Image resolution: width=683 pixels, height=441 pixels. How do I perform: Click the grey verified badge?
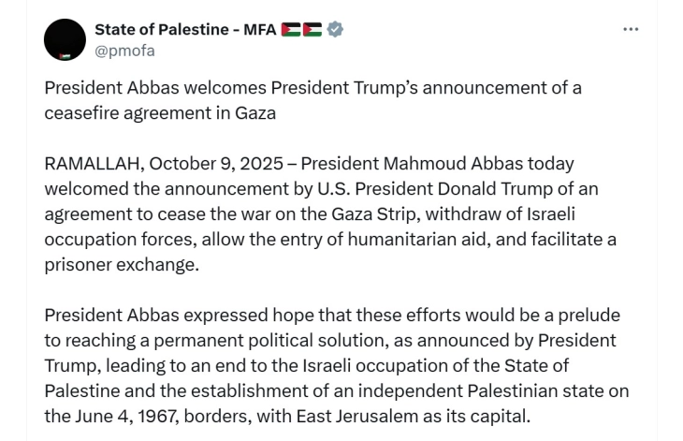tap(336, 29)
